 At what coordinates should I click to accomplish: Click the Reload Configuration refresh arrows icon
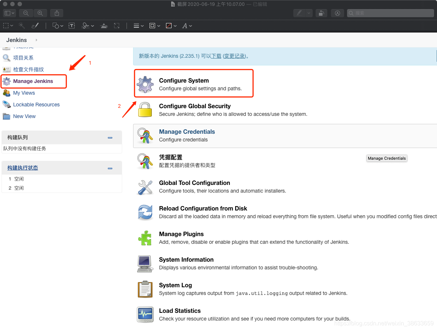pyautogui.click(x=145, y=212)
